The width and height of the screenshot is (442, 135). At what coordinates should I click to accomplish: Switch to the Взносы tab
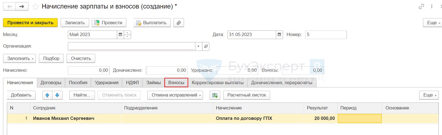(176, 83)
